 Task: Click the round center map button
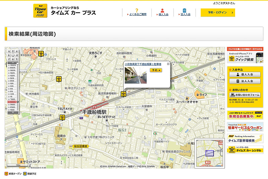coord(13,55)
